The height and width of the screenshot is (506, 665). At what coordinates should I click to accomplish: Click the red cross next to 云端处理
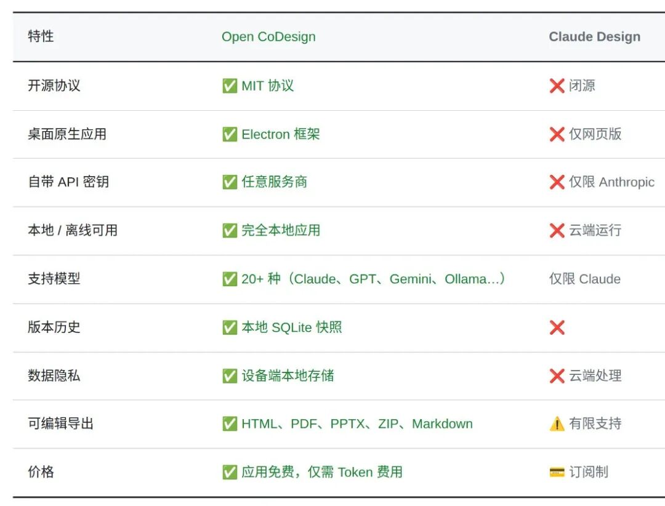tap(557, 375)
